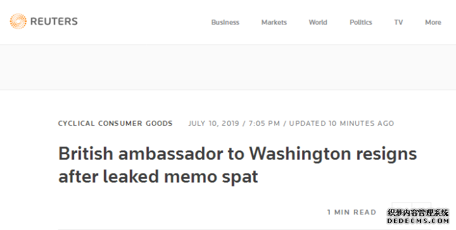Screen dimensions: 456x230
Task: Open the TV section
Action: [x=398, y=22]
